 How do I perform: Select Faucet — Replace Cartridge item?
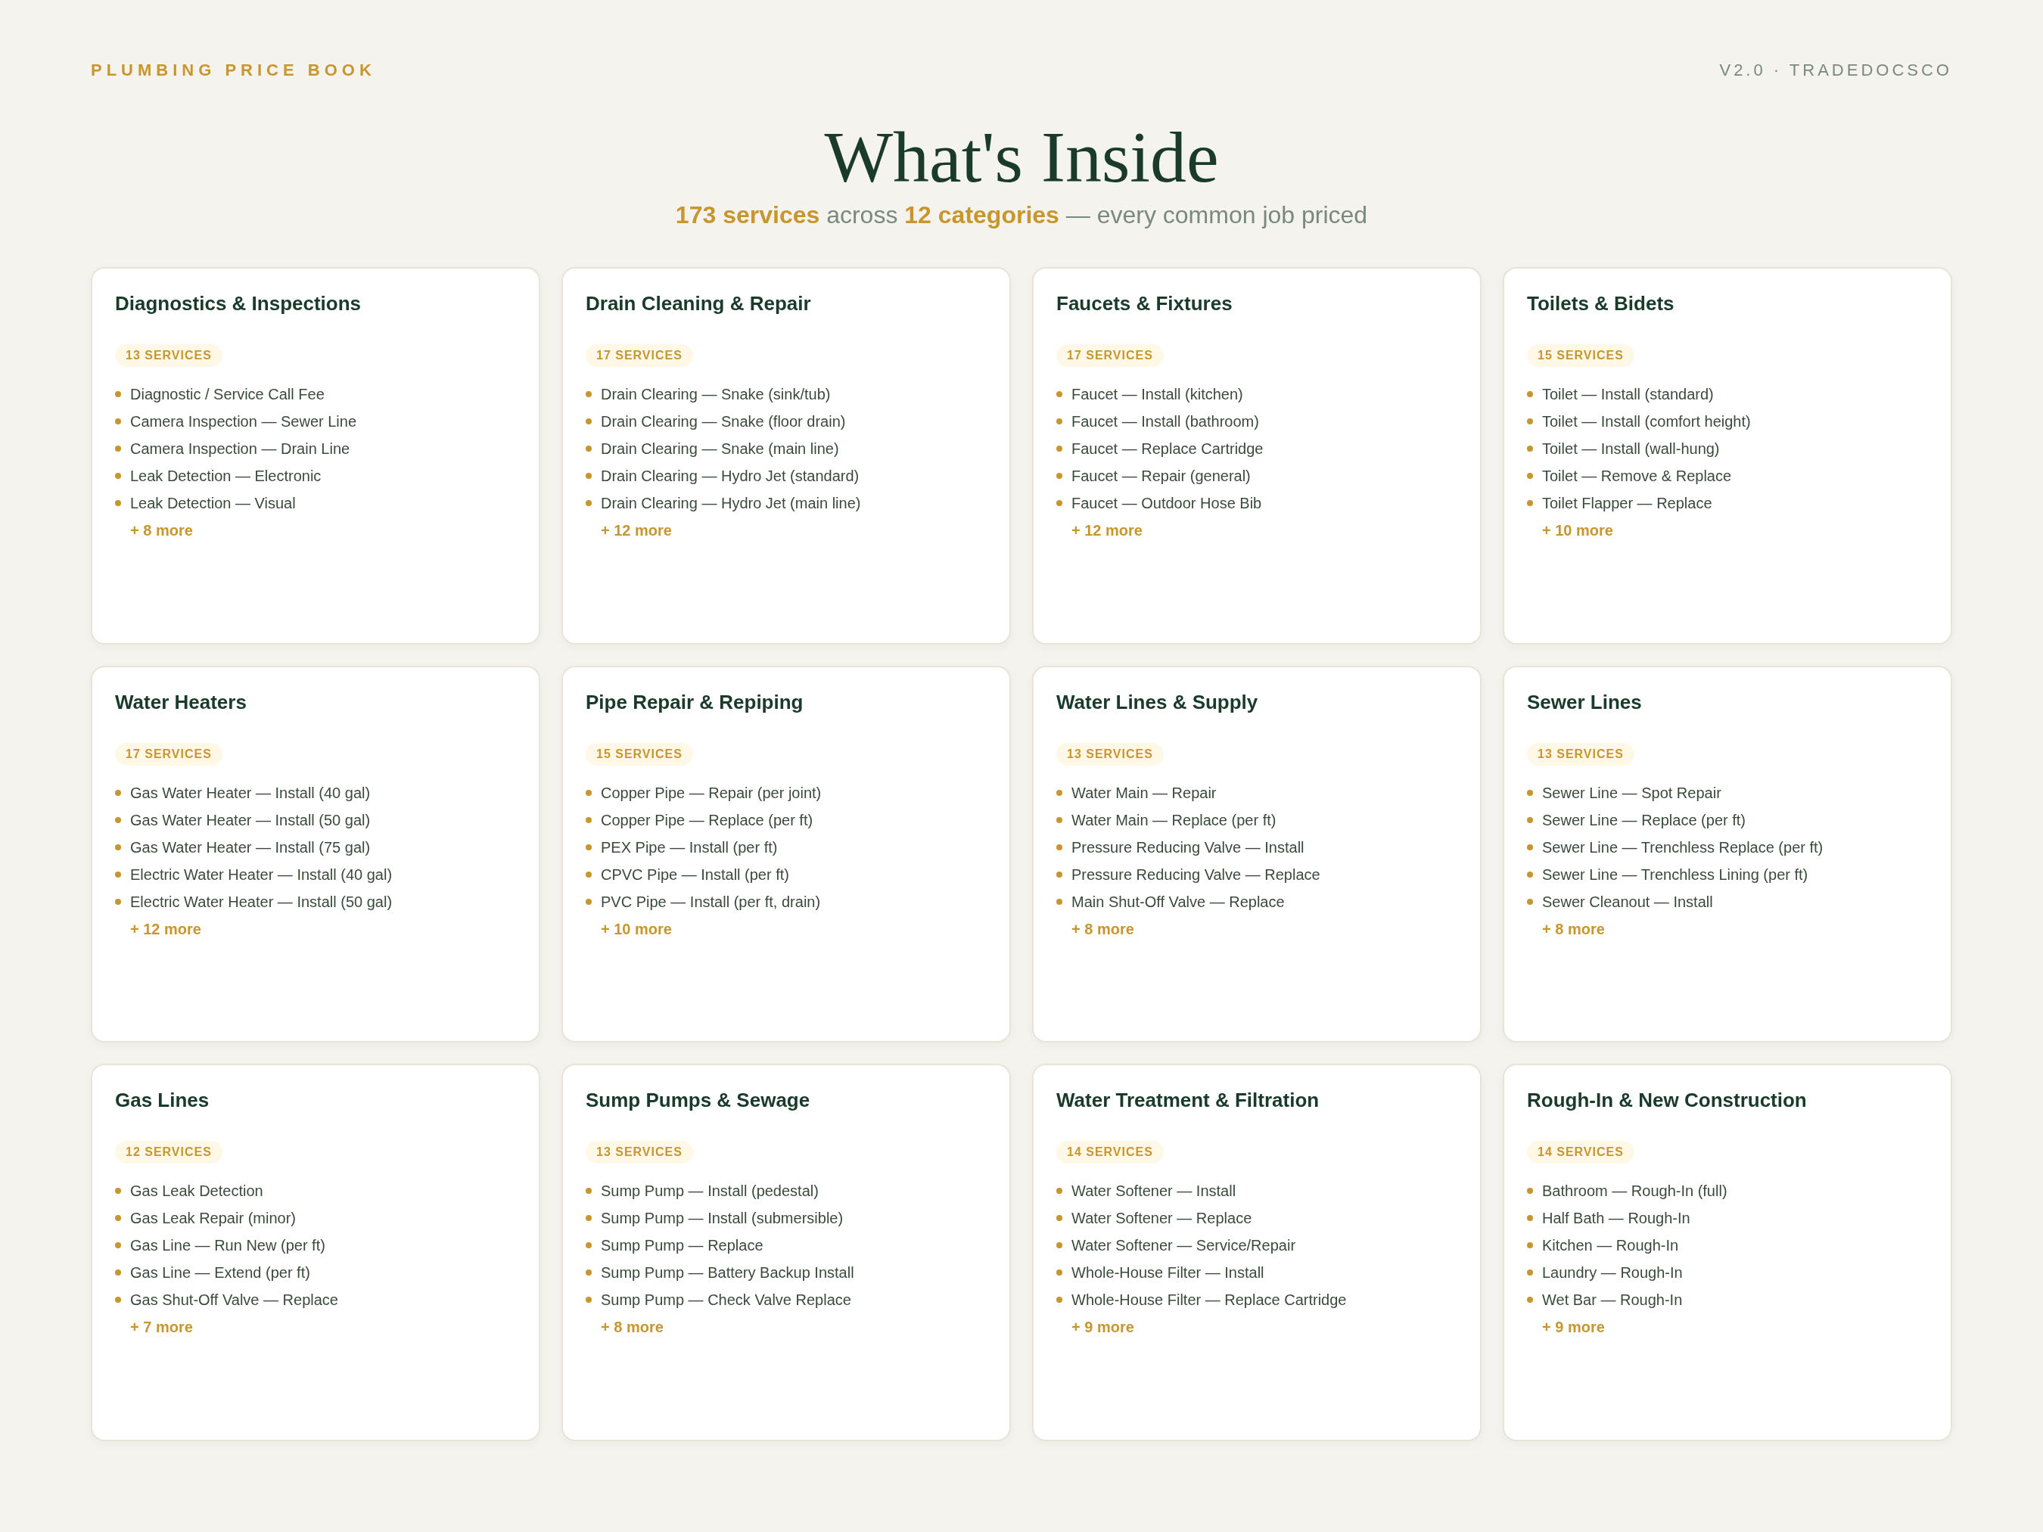click(x=1167, y=449)
